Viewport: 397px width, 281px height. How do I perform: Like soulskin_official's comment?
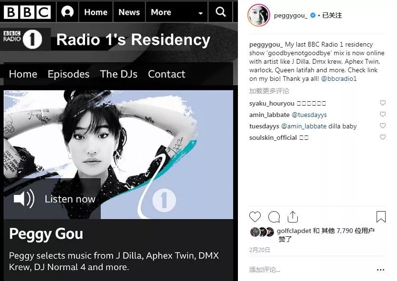click(x=383, y=137)
